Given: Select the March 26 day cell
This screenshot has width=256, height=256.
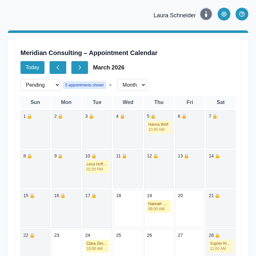Looking at the screenshot, I should tap(159, 245).
